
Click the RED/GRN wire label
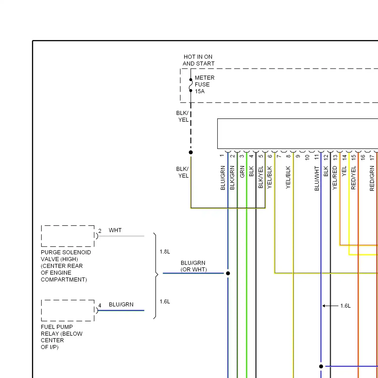[x=372, y=178]
